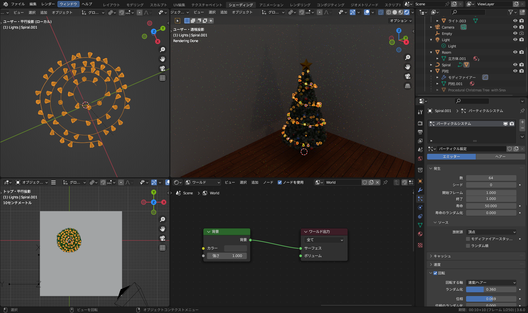Disable Light in renders via camera icon
Viewport: 528px width, 313px height.
point(522,40)
